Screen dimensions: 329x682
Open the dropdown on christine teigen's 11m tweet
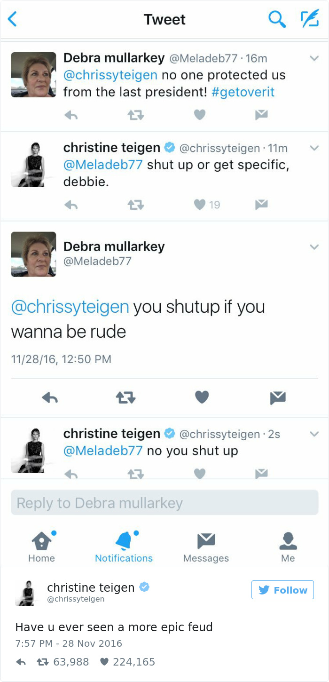click(x=314, y=148)
